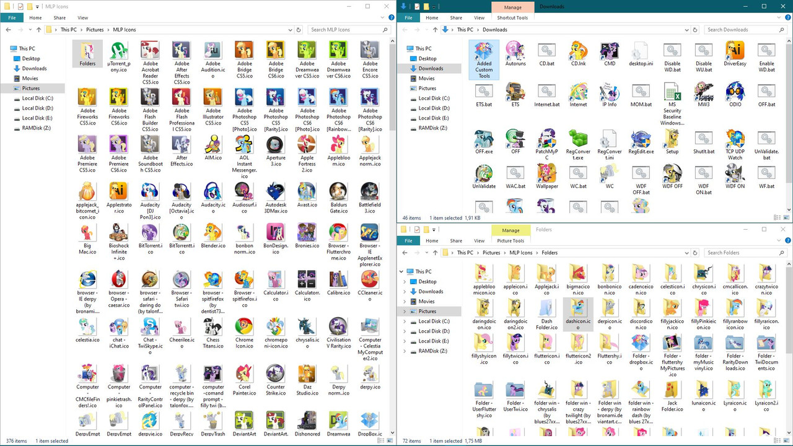The height and width of the screenshot is (446, 793).
Task: Select the Adobe Illustrator CS5.ico icon
Action: click(213, 107)
